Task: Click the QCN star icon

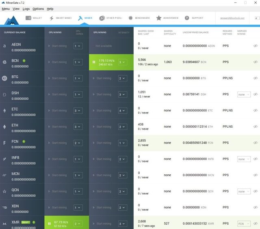Action: pos(4,191)
